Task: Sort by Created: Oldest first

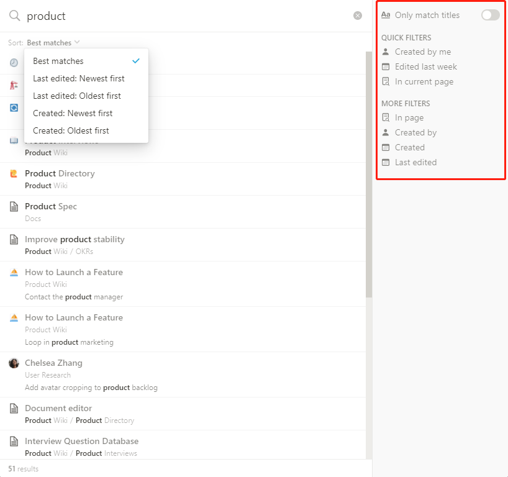Action: pos(86,131)
